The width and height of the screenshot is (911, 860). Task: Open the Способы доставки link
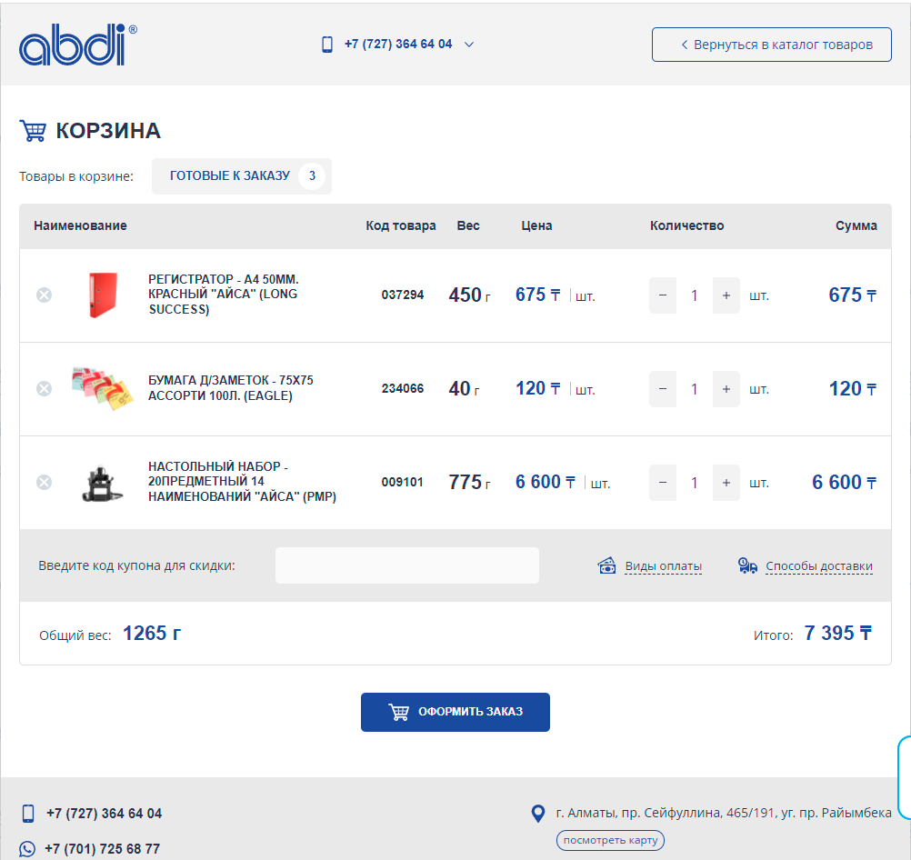coord(818,566)
